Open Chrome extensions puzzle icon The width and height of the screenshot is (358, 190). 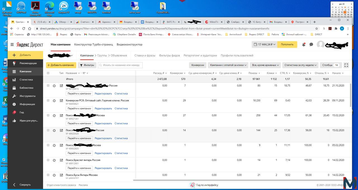(336, 28)
